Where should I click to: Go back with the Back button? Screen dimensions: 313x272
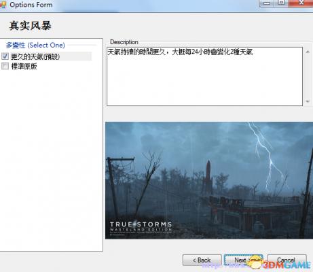[x=202, y=260]
